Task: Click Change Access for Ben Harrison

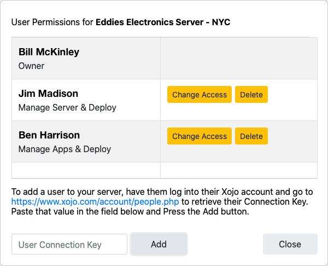Action: (x=199, y=136)
